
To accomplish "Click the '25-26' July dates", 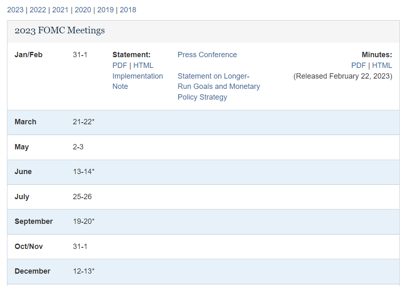I will point(82,197).
